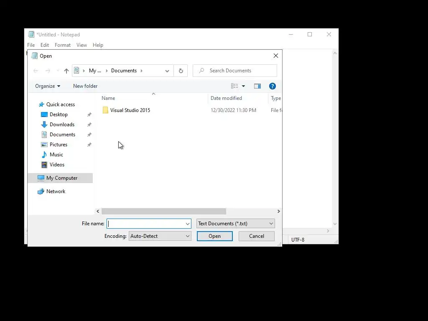Click the pin icon beside Desktop
Image resolution: width=428 pixels, height=321 pixels.
[89, 115]
